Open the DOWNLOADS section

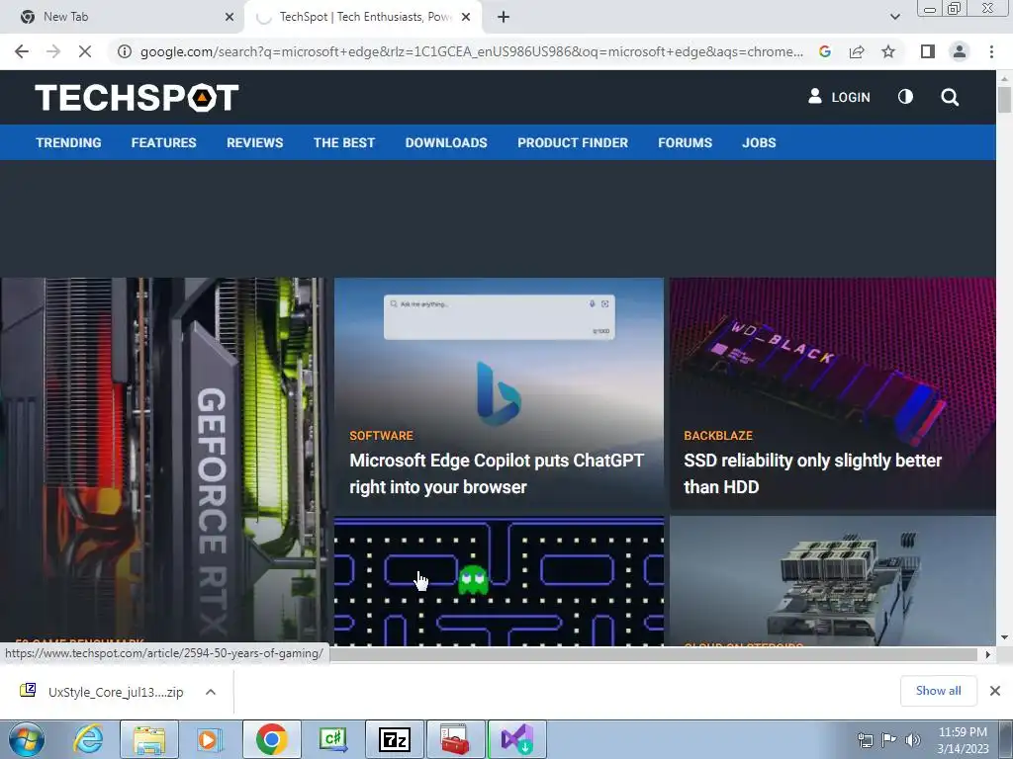click(x=446, y=142)
